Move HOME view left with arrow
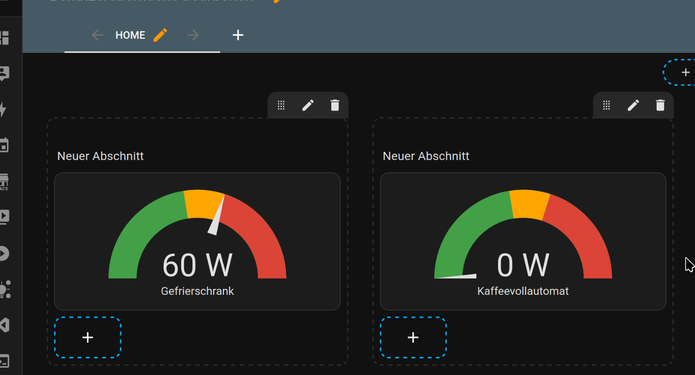695x375 pixels. (x=97, y=35)
